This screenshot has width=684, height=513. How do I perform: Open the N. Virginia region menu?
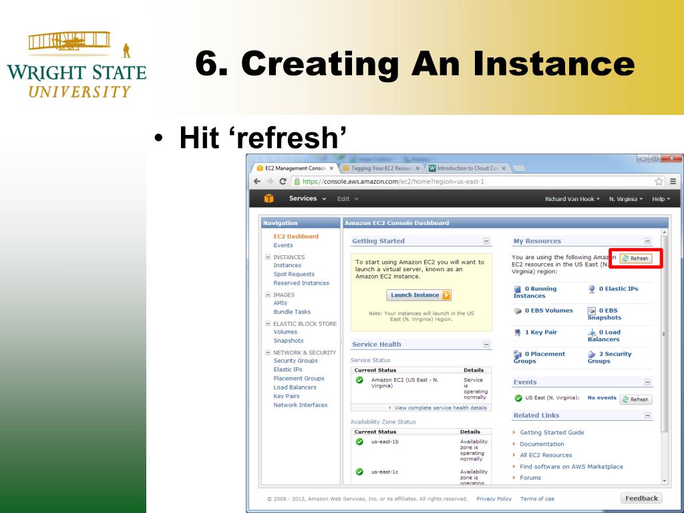[x=625, y=199]
